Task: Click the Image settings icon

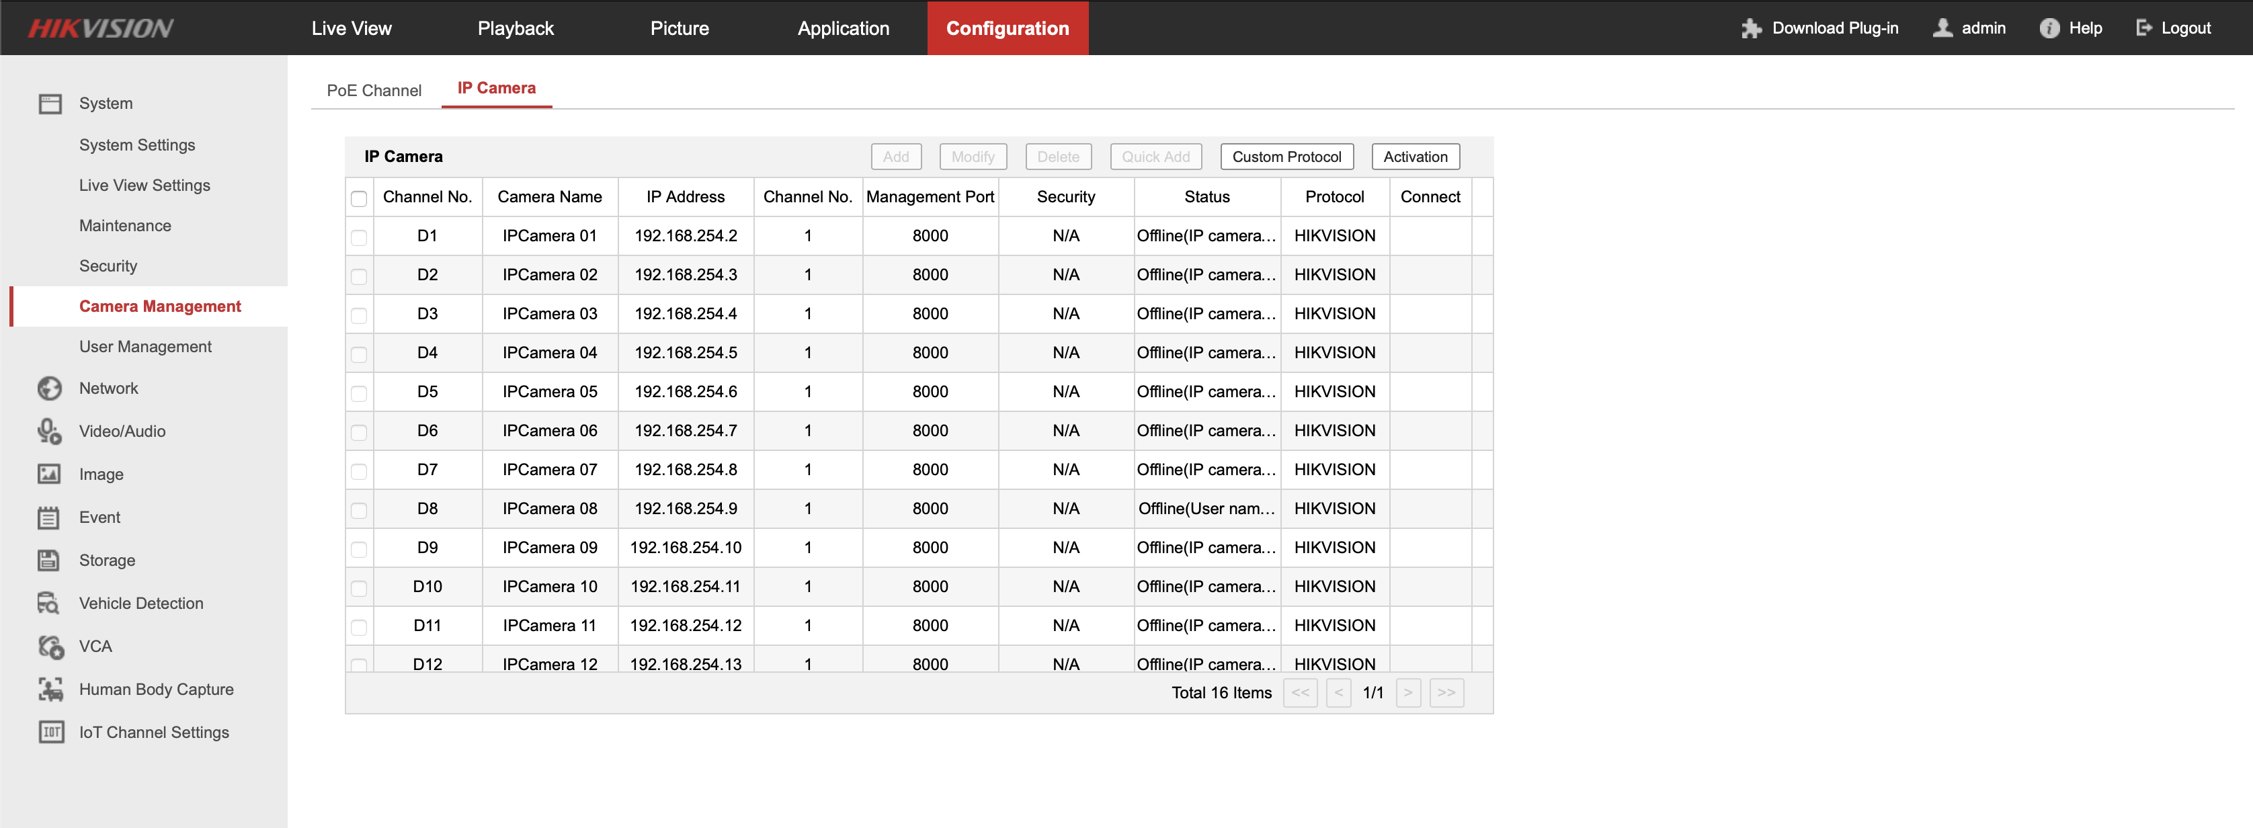Action: pos(50,474)
